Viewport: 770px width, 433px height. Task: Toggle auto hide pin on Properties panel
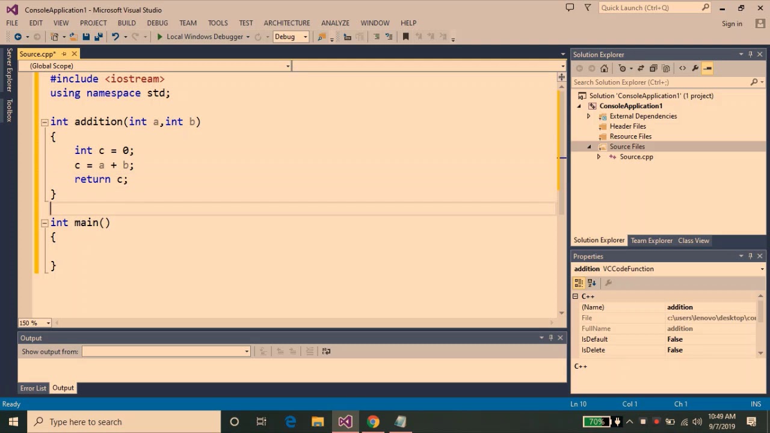pyautogui.click(x=750, y=256)
